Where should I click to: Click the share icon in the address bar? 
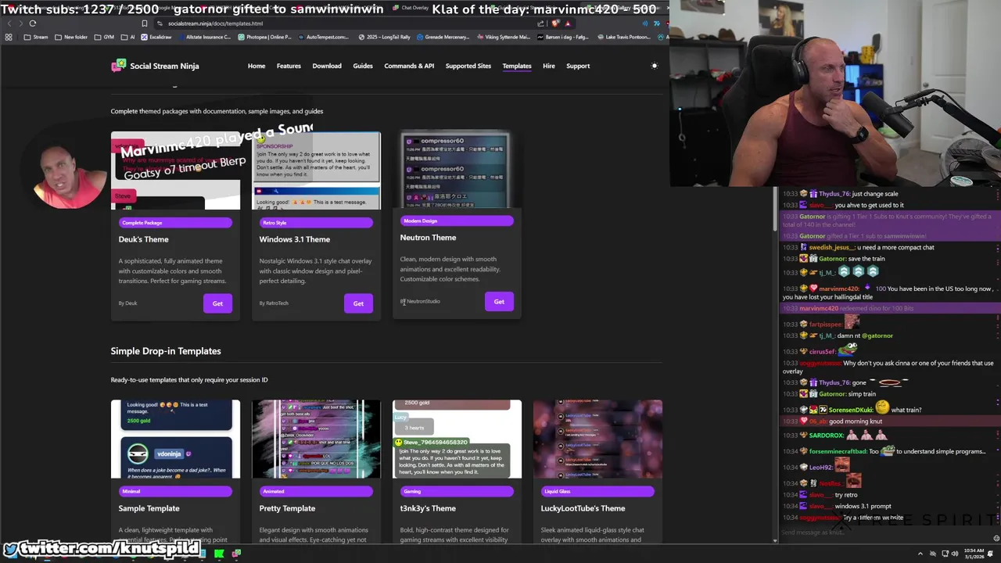[540, 23]
